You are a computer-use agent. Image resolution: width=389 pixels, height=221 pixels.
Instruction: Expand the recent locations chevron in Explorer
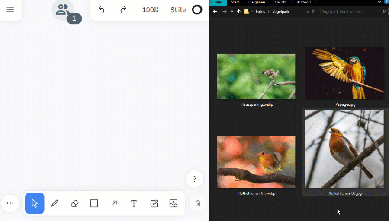click(x=232, y=11)
